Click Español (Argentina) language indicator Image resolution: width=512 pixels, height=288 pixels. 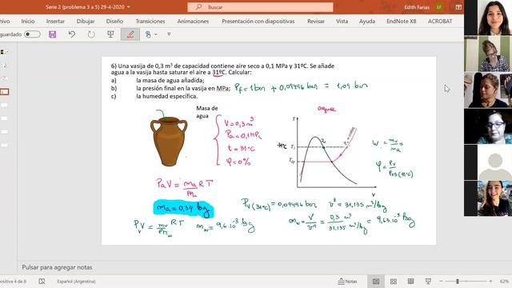click(x=77, y=281)
